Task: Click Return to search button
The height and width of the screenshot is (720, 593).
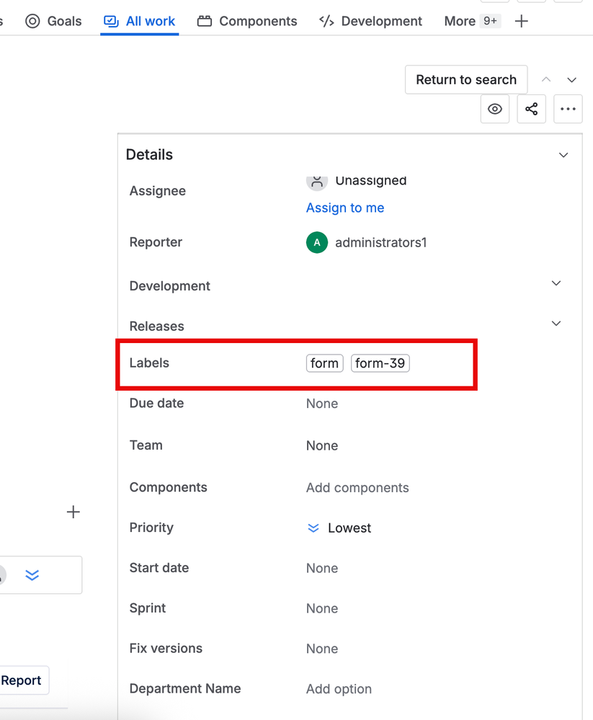Action: click(466, 79)
